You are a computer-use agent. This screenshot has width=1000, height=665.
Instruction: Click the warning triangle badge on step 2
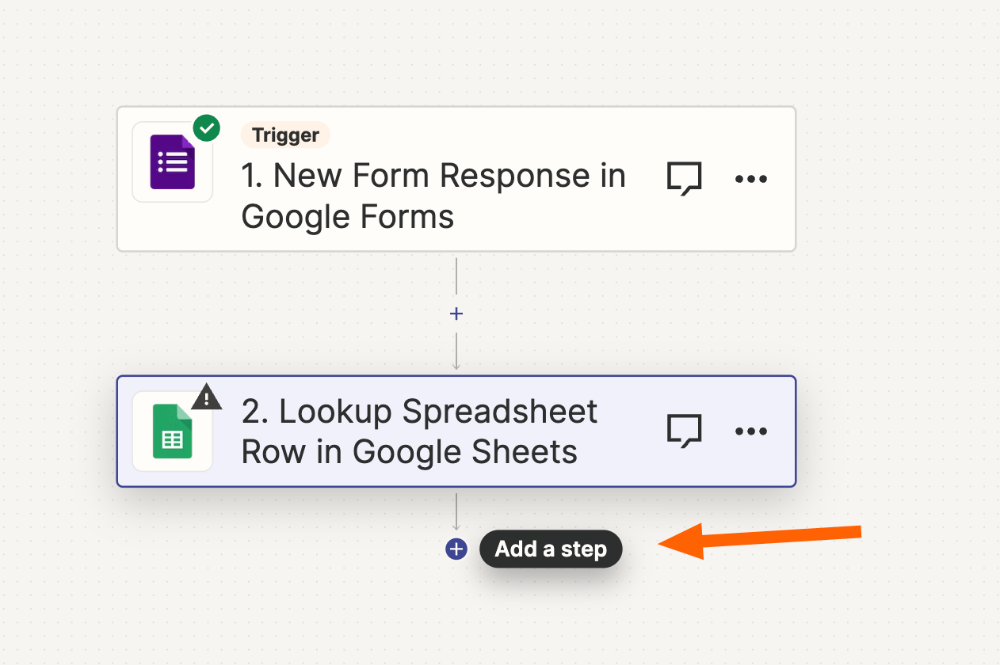coord(207,396)
